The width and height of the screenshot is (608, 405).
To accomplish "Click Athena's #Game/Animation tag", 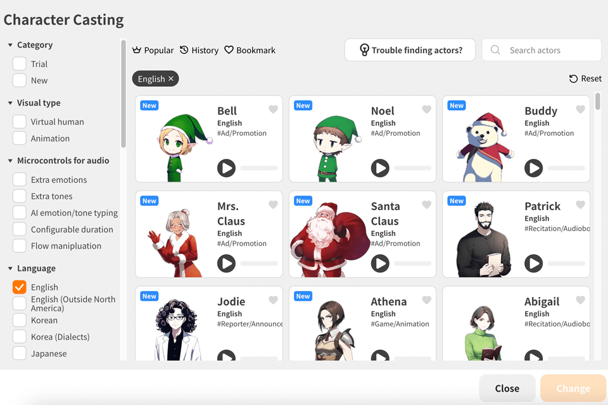I will 400,323.
